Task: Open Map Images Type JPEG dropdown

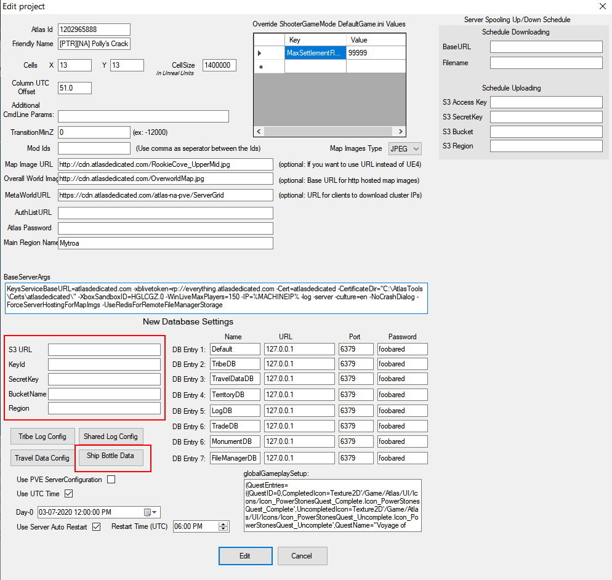Action: click(405, 149)
